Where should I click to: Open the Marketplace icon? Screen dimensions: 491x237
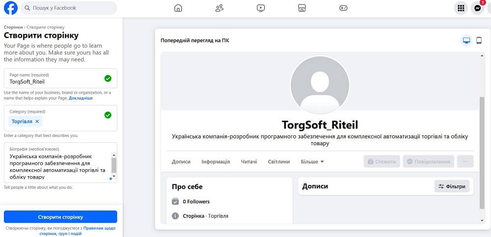point(302,8)
